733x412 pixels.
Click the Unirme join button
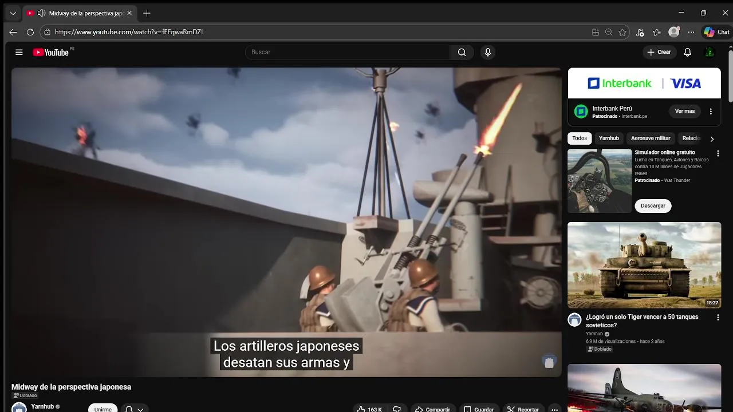[103, 409]
